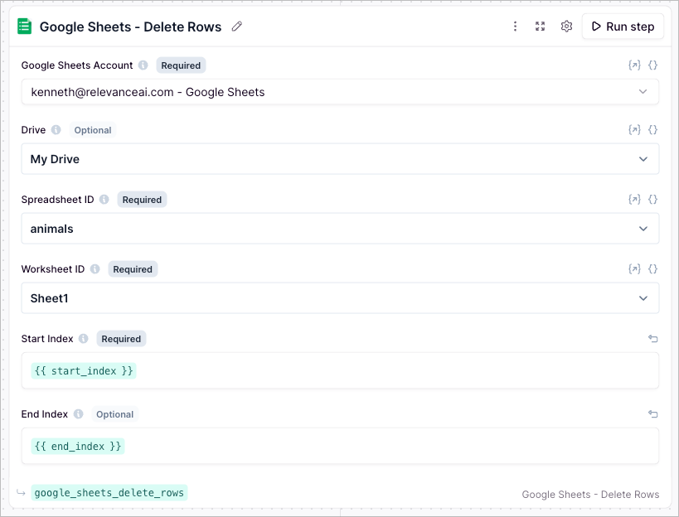The height and width of the screenshot is (517, 679).
Task: Click the end_index input field
Action: point(332,446)
